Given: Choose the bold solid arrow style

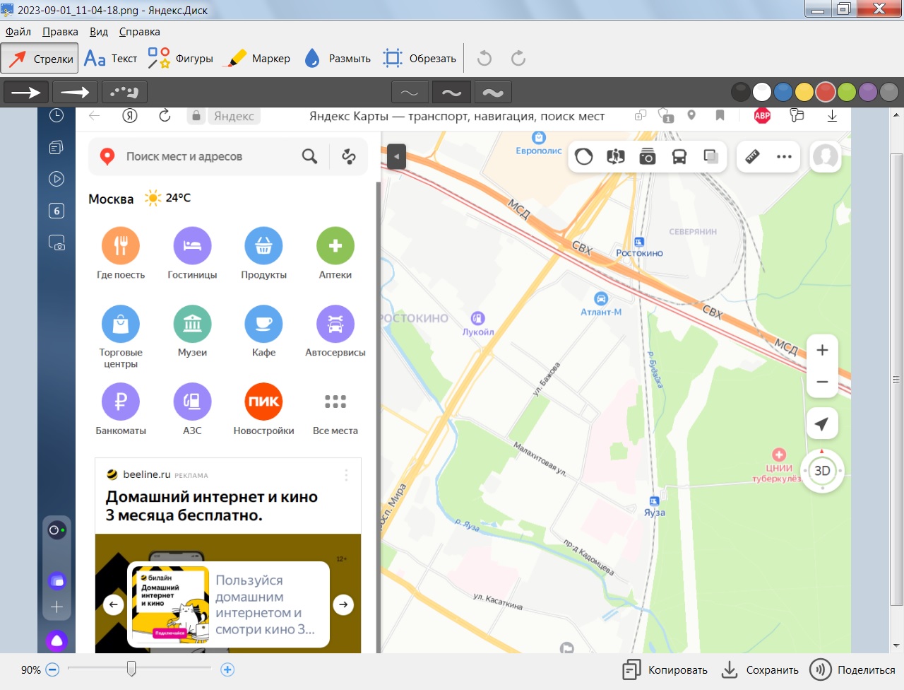Looking at the screenshot, I should [26, 92].
